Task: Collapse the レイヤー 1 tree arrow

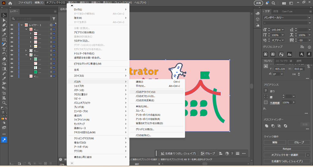Action: click(22, 25)
